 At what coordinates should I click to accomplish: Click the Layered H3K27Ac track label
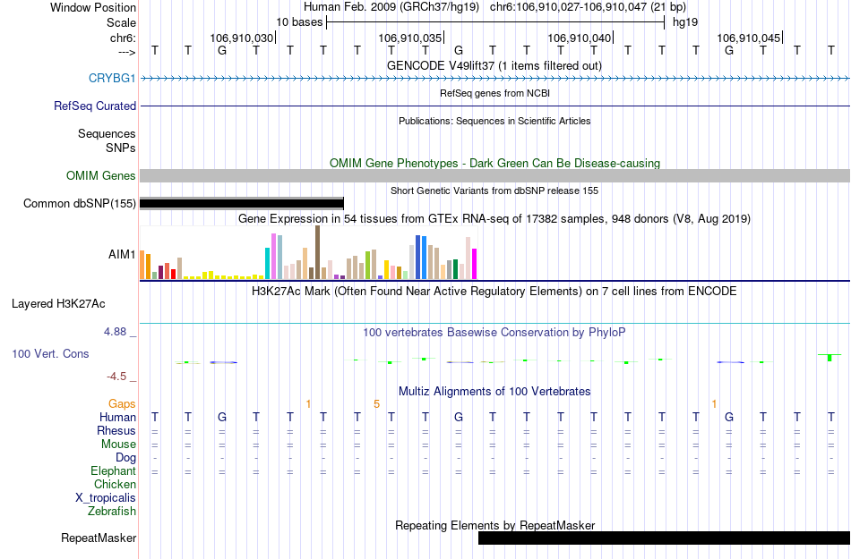(x=58, y=303)
